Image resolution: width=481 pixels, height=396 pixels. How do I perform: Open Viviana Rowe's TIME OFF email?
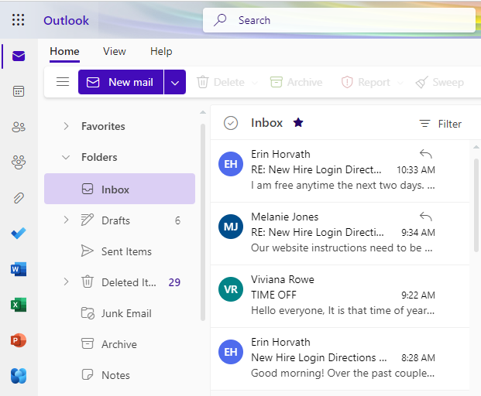pos(340,296)
